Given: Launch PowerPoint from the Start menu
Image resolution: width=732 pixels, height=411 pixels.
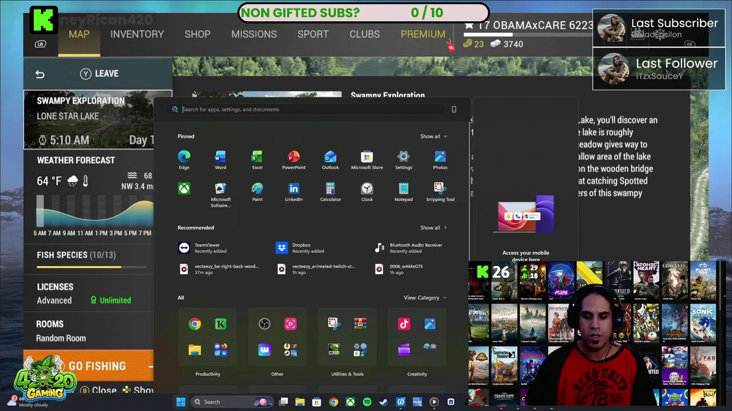Looking at the screenshot, I should (293, 160).
